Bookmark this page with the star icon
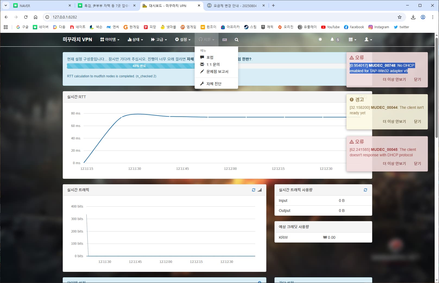 pos(399,17)
